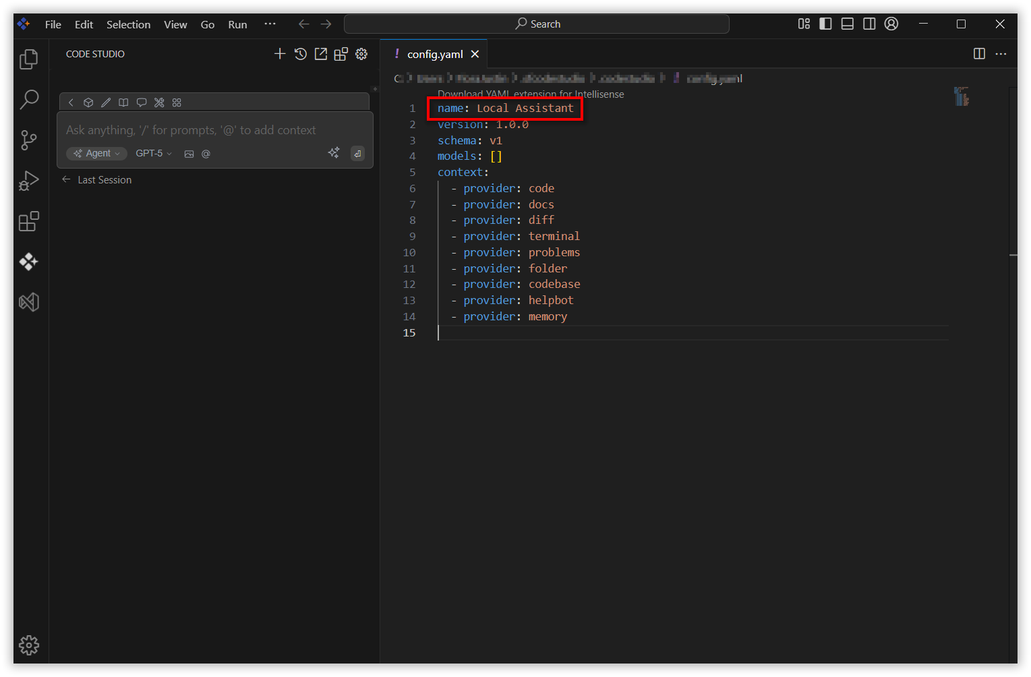Image resolution: width=1031 pixels, height=677 pixels.
Task: Click the wrench tools icon in chat toolbar
Action: click(159, 102)
